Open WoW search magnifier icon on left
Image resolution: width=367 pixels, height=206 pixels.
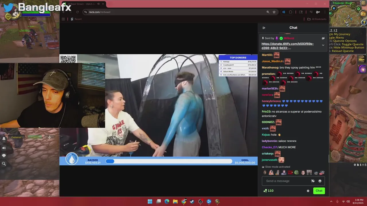click(x=4, y=164)
